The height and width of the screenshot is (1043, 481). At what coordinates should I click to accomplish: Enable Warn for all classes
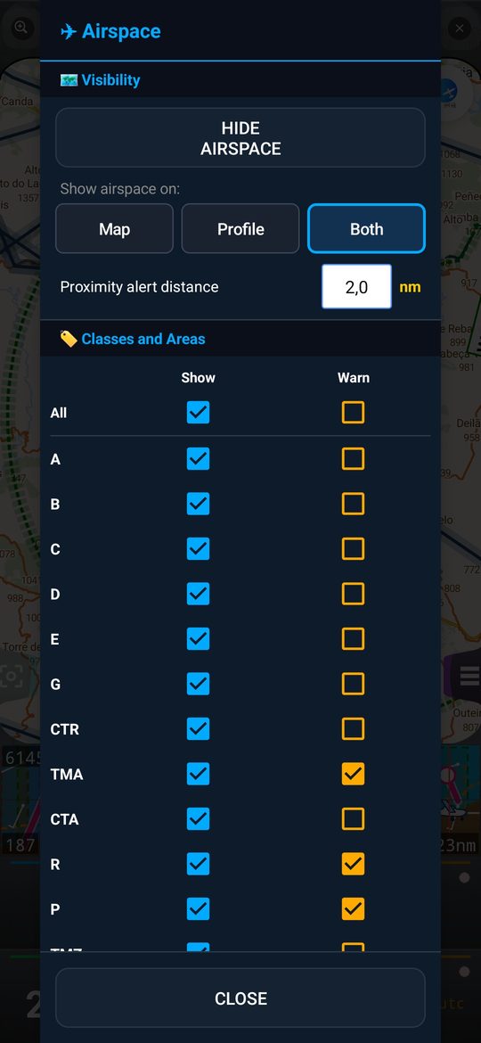tap(353, 413)
